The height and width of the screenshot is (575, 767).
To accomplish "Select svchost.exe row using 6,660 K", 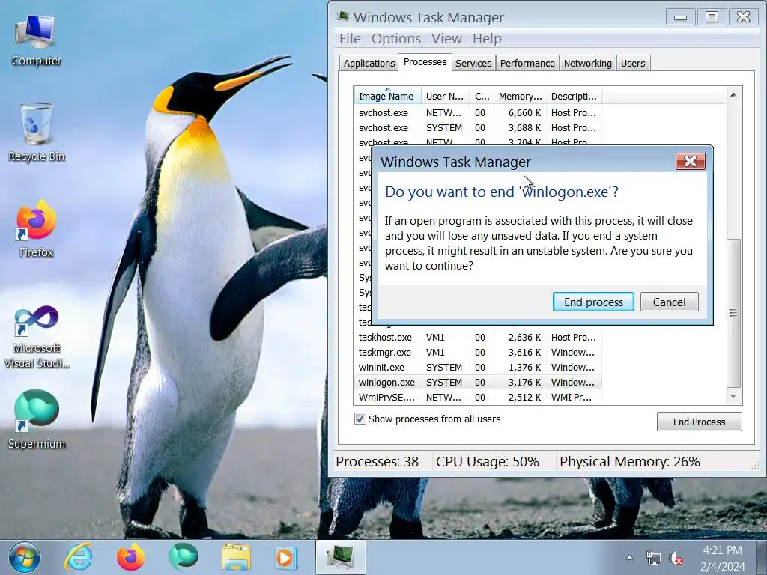I will point(477,112).
